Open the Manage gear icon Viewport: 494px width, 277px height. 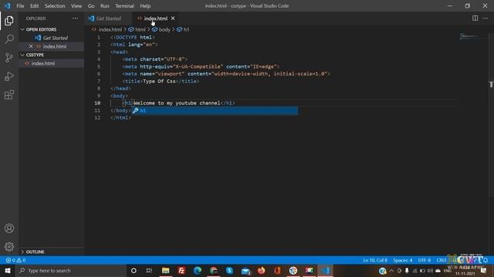pos(9,246)
